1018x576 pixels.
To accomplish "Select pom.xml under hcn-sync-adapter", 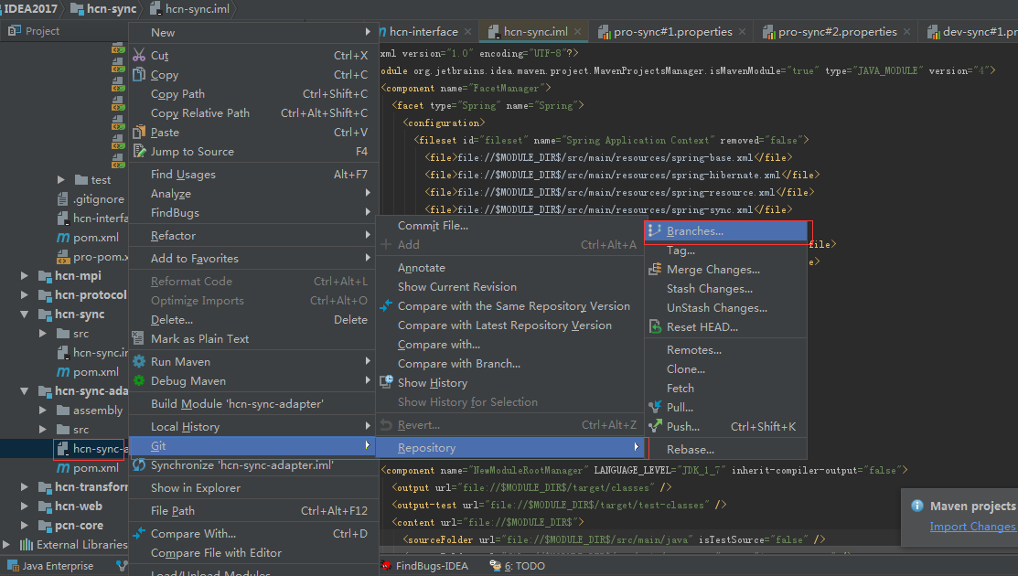I will [88, 468].
